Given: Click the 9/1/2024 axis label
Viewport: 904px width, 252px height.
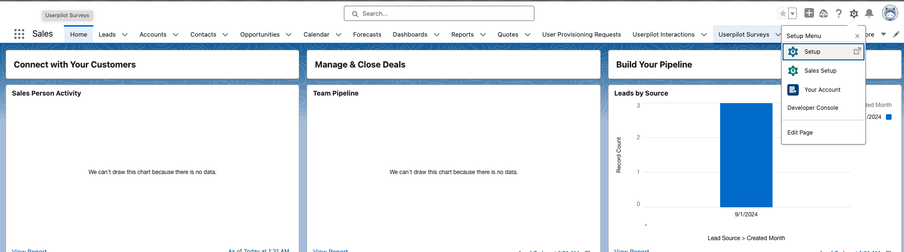Looking at the screenshot, I should [746, 214].
